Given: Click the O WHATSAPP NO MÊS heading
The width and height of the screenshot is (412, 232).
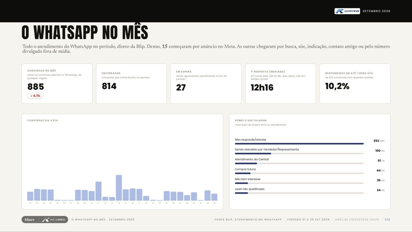Looking at the screenshot, I should [85, 32].
